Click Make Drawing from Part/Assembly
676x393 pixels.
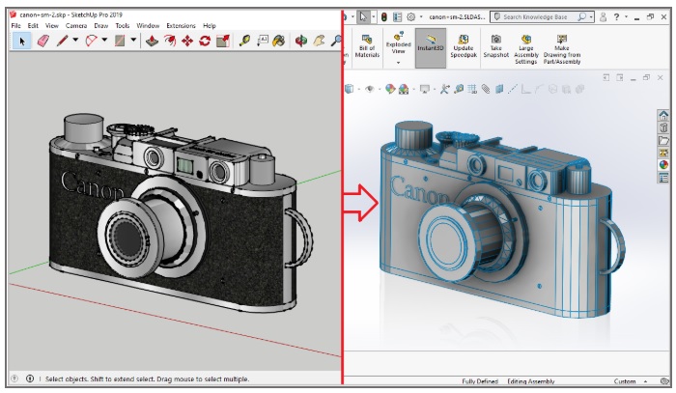click(x=562, y=49)
